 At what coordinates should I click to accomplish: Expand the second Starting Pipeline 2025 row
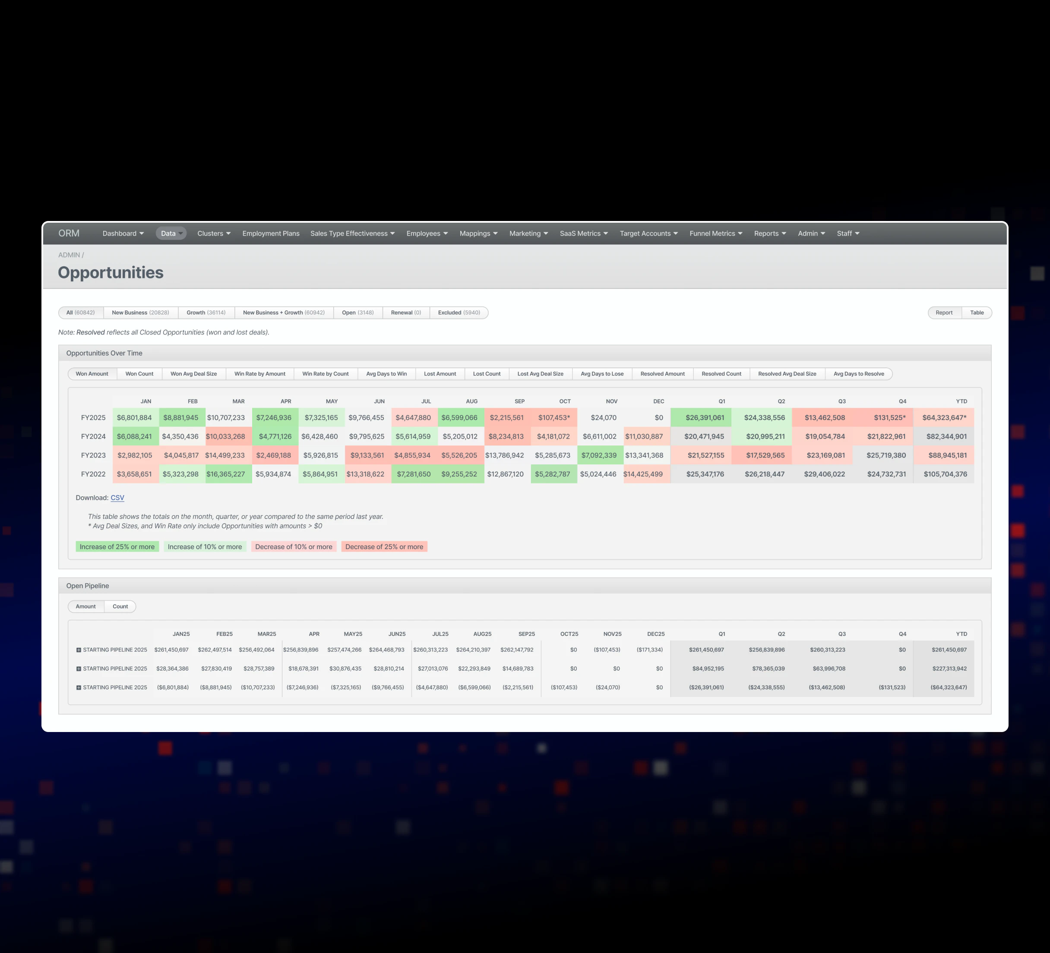coord(79,669)
